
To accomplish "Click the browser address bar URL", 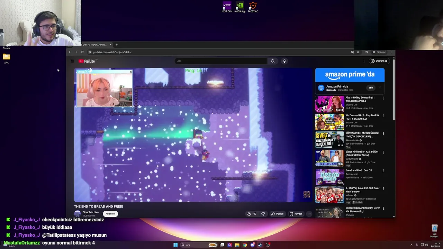I will (112, 52).
